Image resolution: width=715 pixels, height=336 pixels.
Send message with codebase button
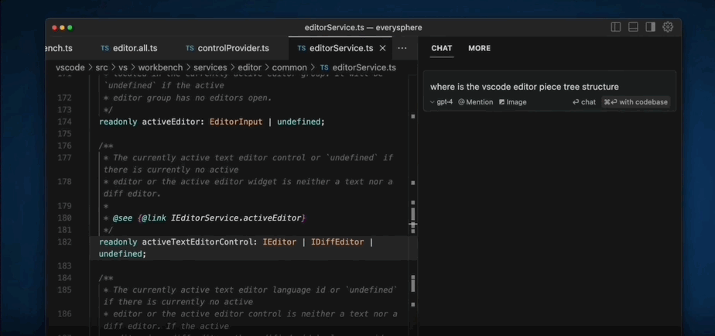pos(635,102)
